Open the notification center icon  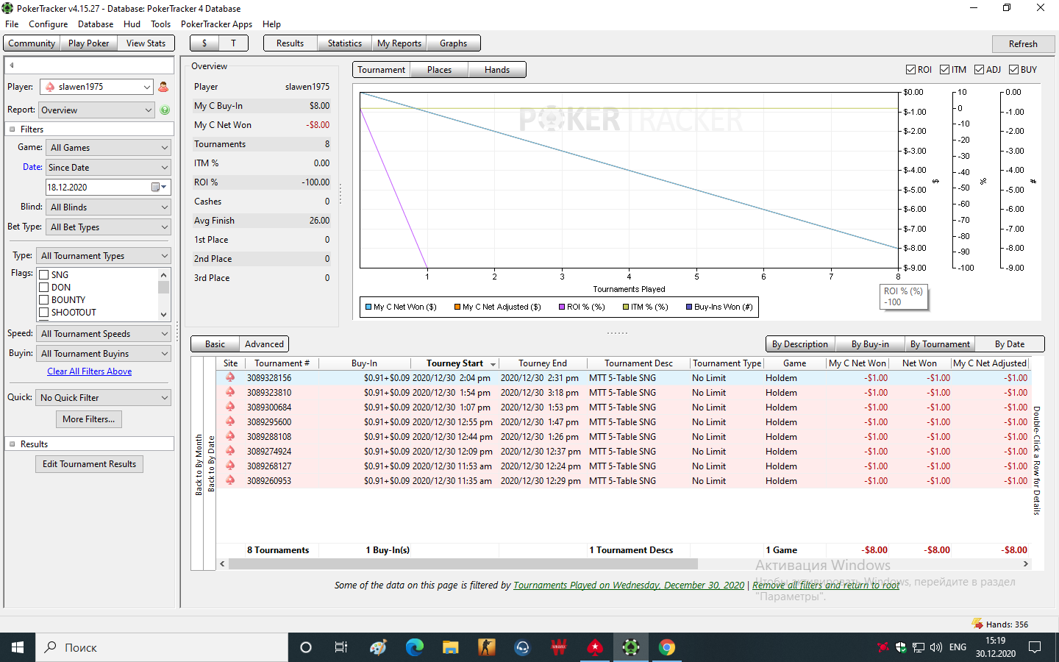click(1035, 647)
